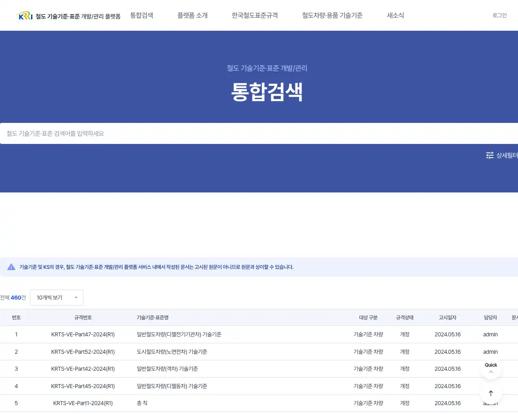
Task: Open the 총 칙 document
Action: [x=142, y=403]
